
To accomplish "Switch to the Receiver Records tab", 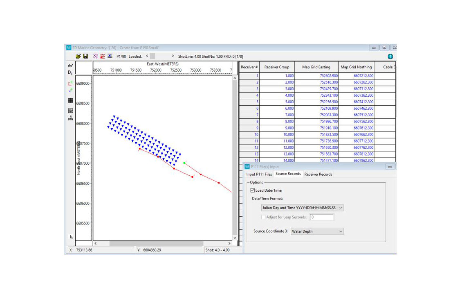I will click(x=319, y=174).
